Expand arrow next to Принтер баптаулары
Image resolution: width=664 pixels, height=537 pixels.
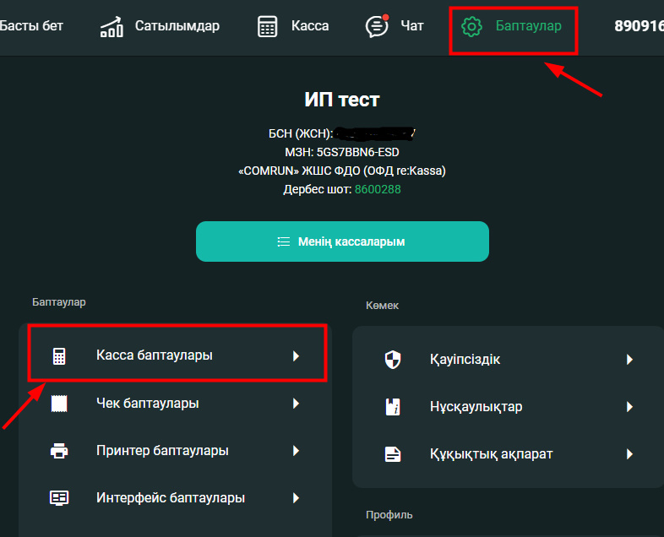coord(296,451)
